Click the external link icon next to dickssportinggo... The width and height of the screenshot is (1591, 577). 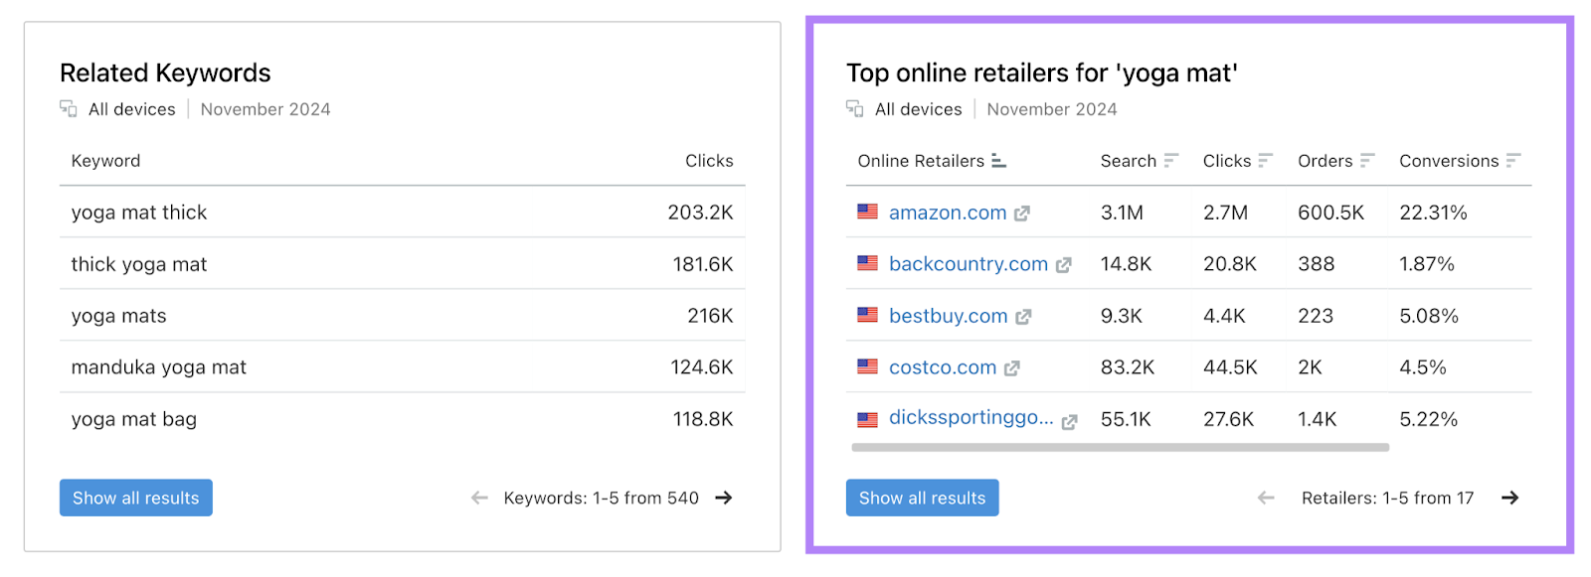pyautogui.click(x=1069, y=418)
